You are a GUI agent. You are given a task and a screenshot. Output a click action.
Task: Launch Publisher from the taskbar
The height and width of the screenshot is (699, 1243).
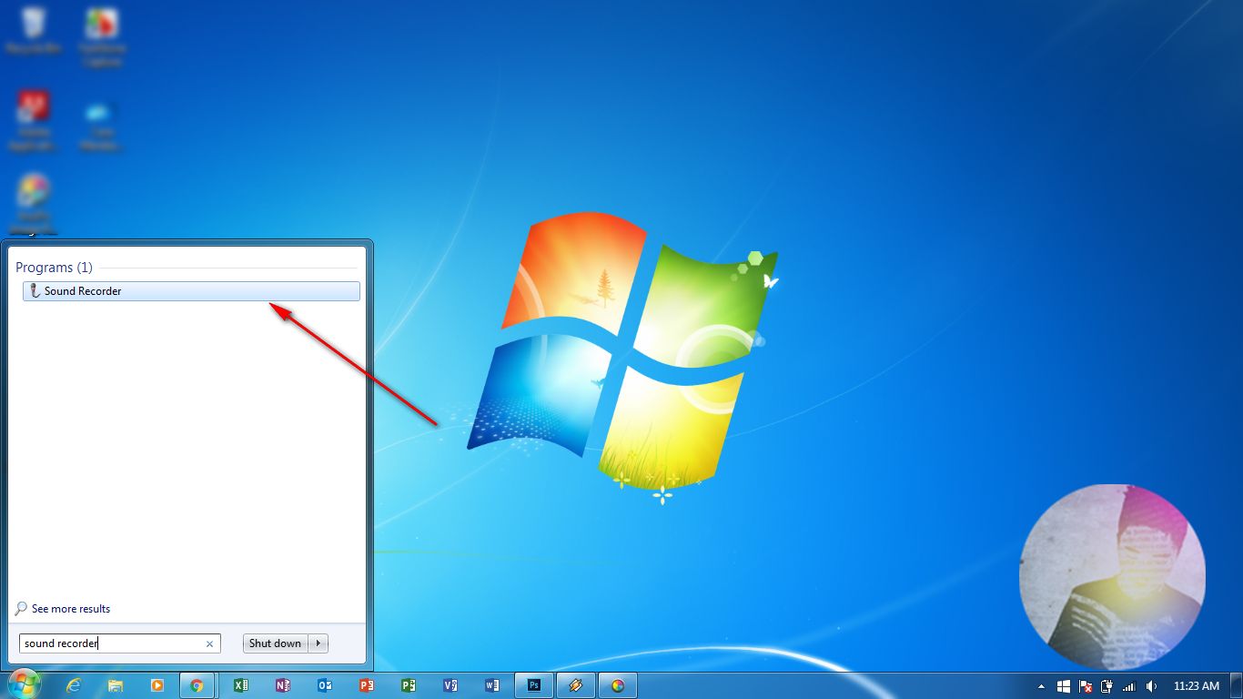pyautogui.click(x=408, y=685)
